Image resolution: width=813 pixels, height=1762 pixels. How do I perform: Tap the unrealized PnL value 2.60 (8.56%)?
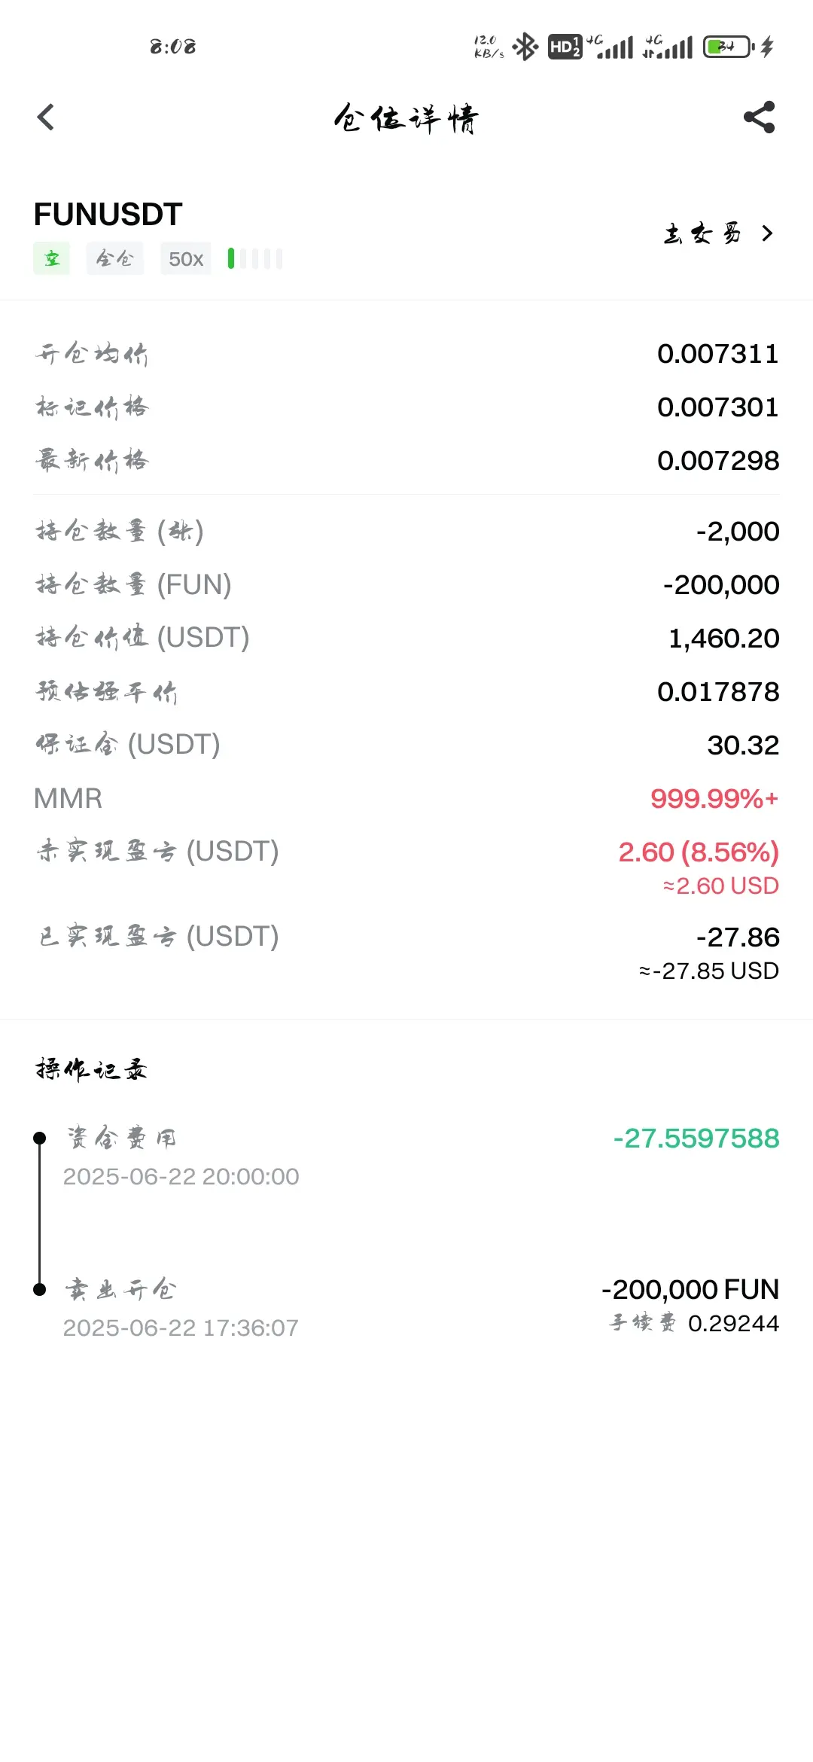[699, 852]
